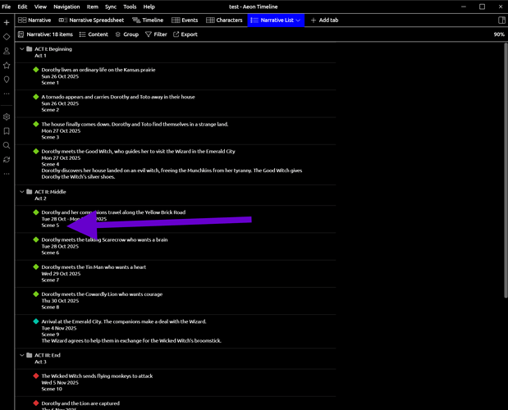508x410 pixels.
Task: Click the star icon in sidebar
Action: click(x=7, y=65)
